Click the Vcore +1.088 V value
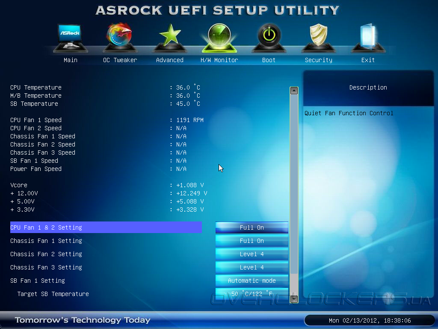438x329 pixels. [x=190, y=185]
